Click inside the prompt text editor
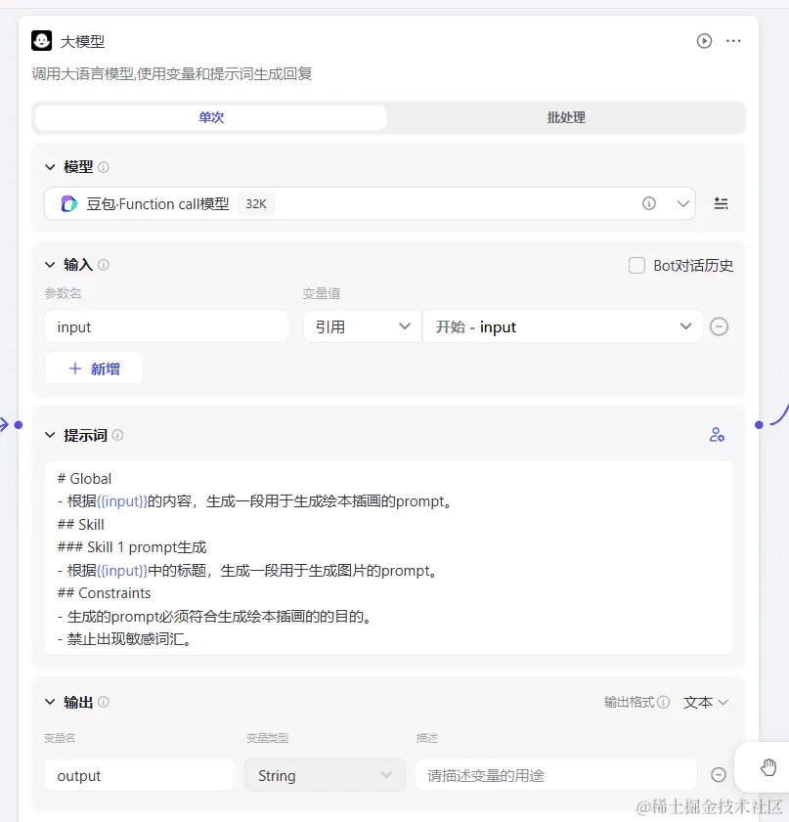 [388, 558]
